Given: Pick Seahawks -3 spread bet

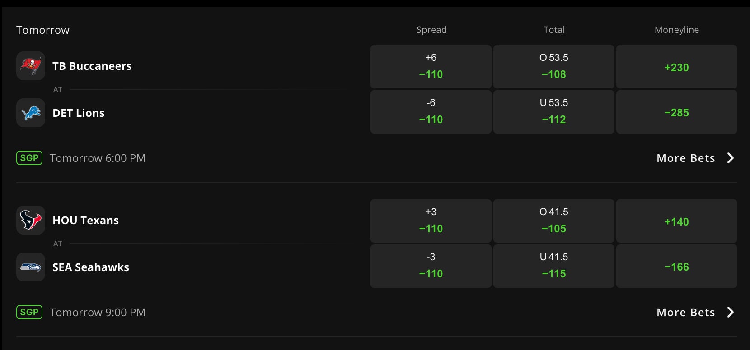Looking at the screenshot, I should (431, 266).
